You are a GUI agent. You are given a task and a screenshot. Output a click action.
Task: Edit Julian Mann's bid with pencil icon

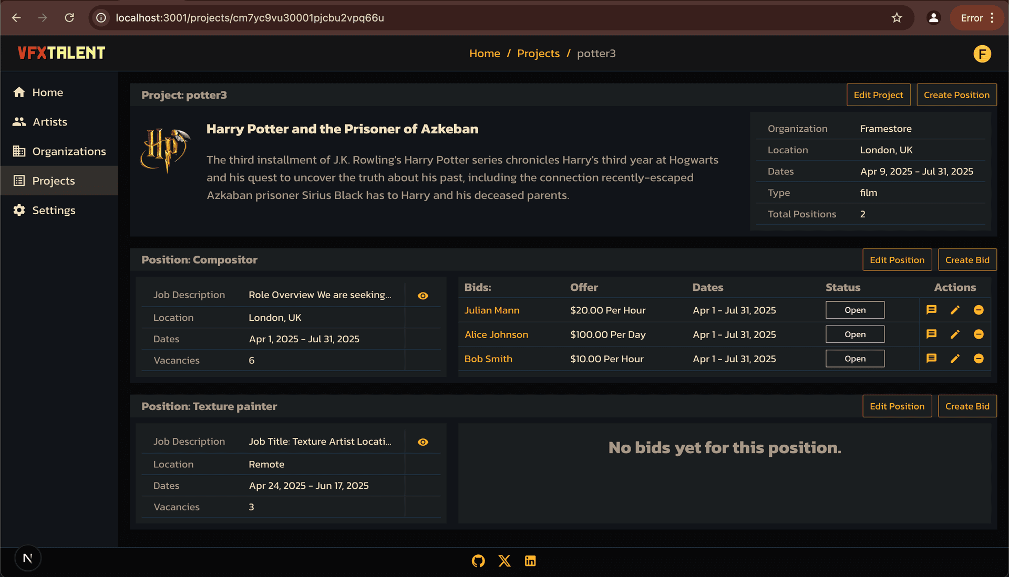(x=955, y=310)
